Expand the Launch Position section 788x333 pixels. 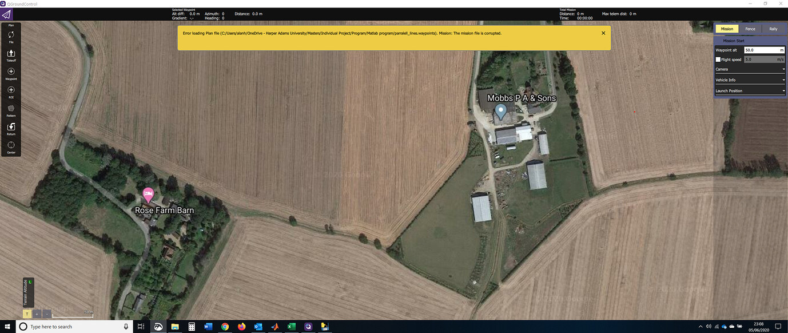tap(750, 91)
